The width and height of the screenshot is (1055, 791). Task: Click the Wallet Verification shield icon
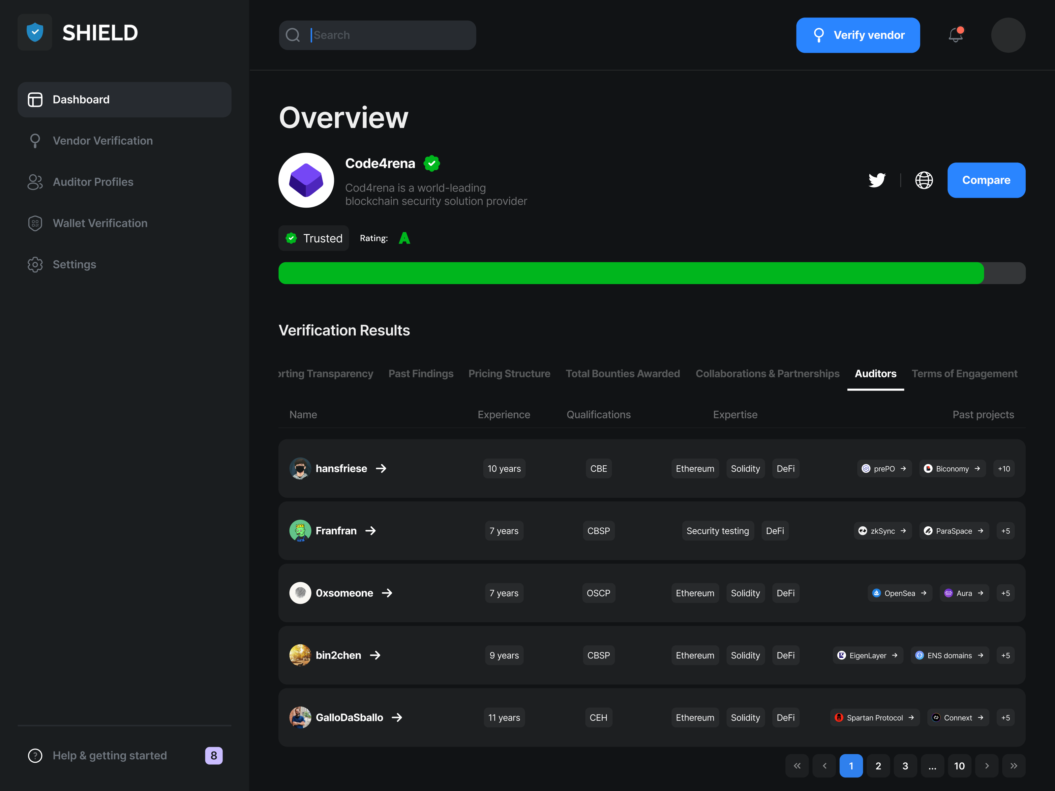pyautogui.click(x=35, y=223)
